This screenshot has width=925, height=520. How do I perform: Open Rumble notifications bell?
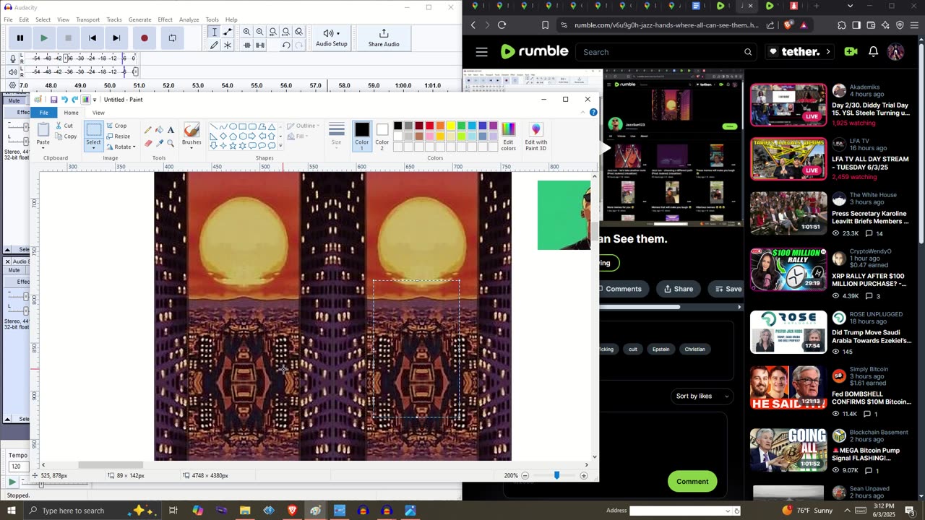[x=873, y=52]
